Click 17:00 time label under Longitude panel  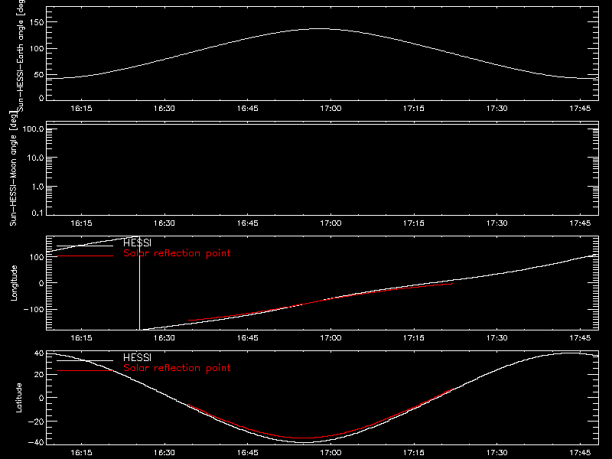pos(330,337)
